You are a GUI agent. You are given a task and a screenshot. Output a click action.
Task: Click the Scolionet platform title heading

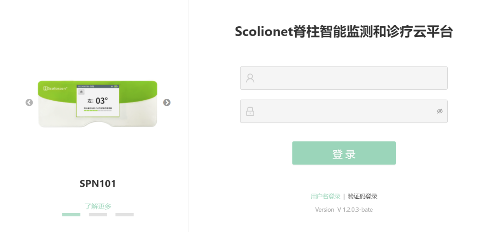[343, 32]
